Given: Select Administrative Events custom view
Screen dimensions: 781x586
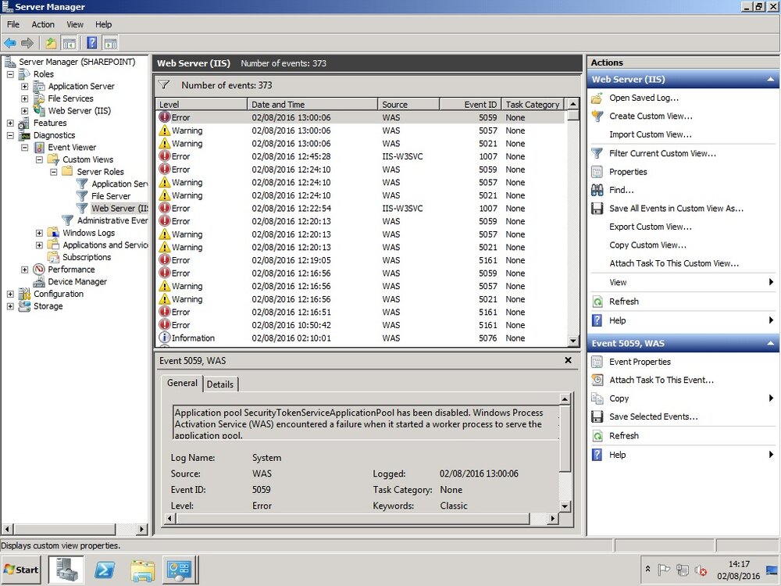Looking at the screenshot, I should tap(112, 220).
